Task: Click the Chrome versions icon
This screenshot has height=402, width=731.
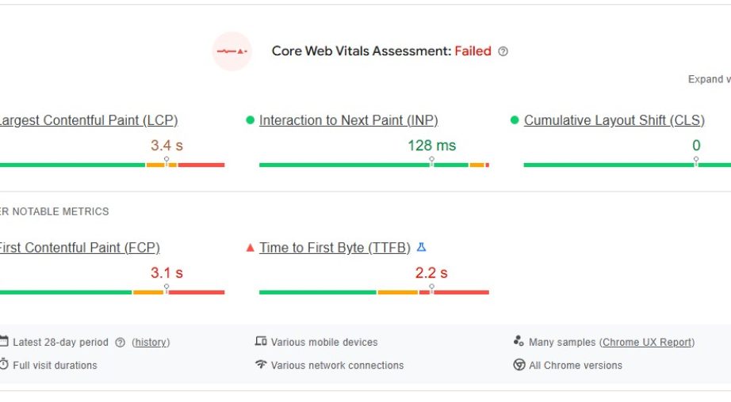Action: point(519,365)
